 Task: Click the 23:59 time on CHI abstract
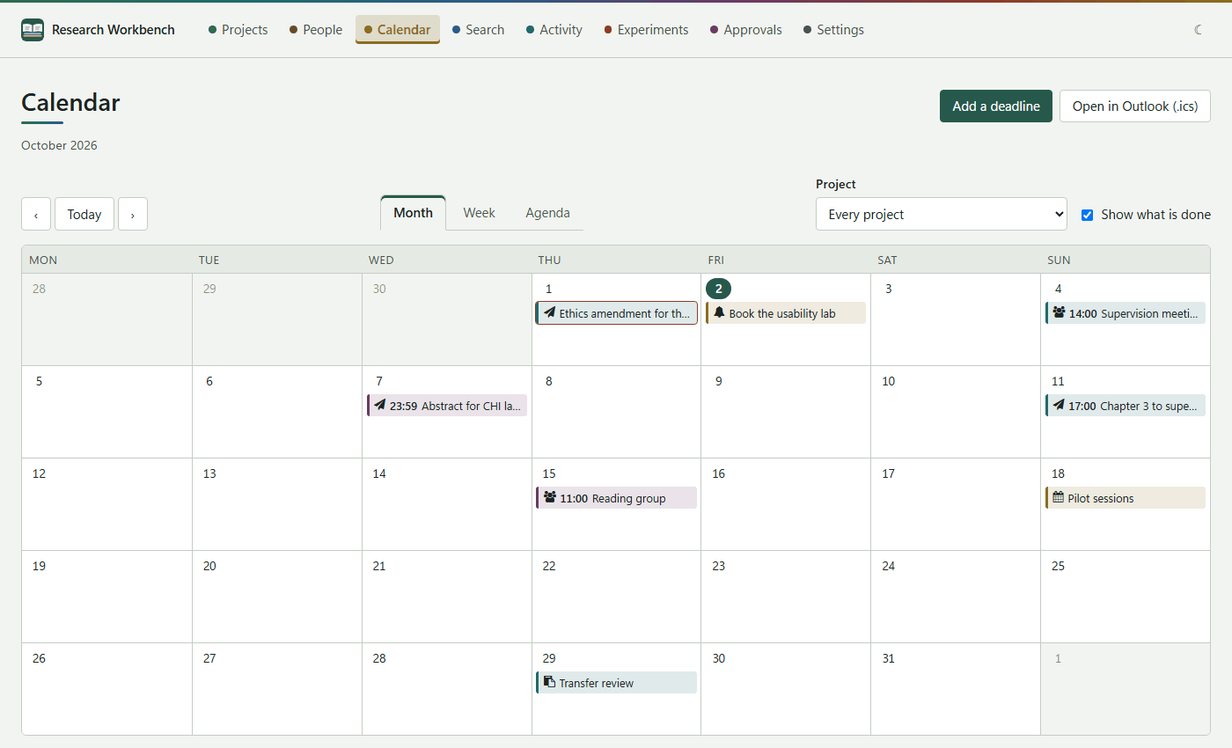(403, 406)
